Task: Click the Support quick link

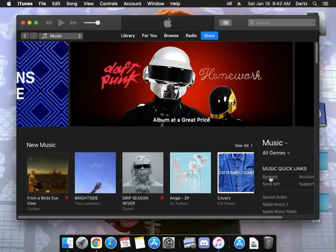Action: coord(307,184)
